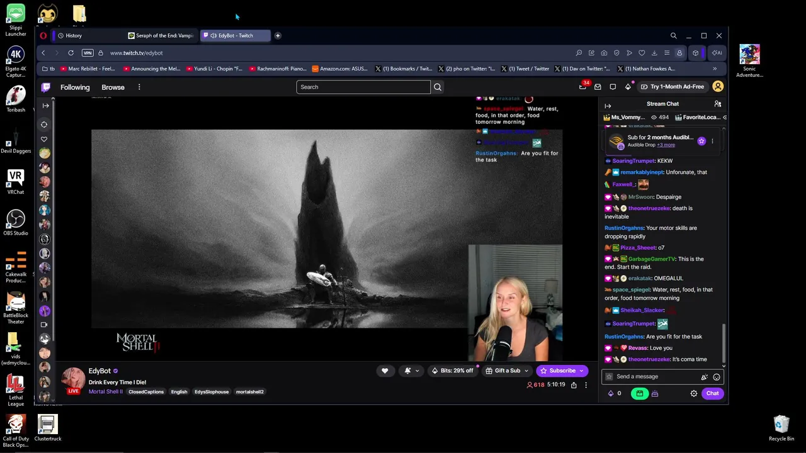Open the Opera menu logo button

pos(43,36)
